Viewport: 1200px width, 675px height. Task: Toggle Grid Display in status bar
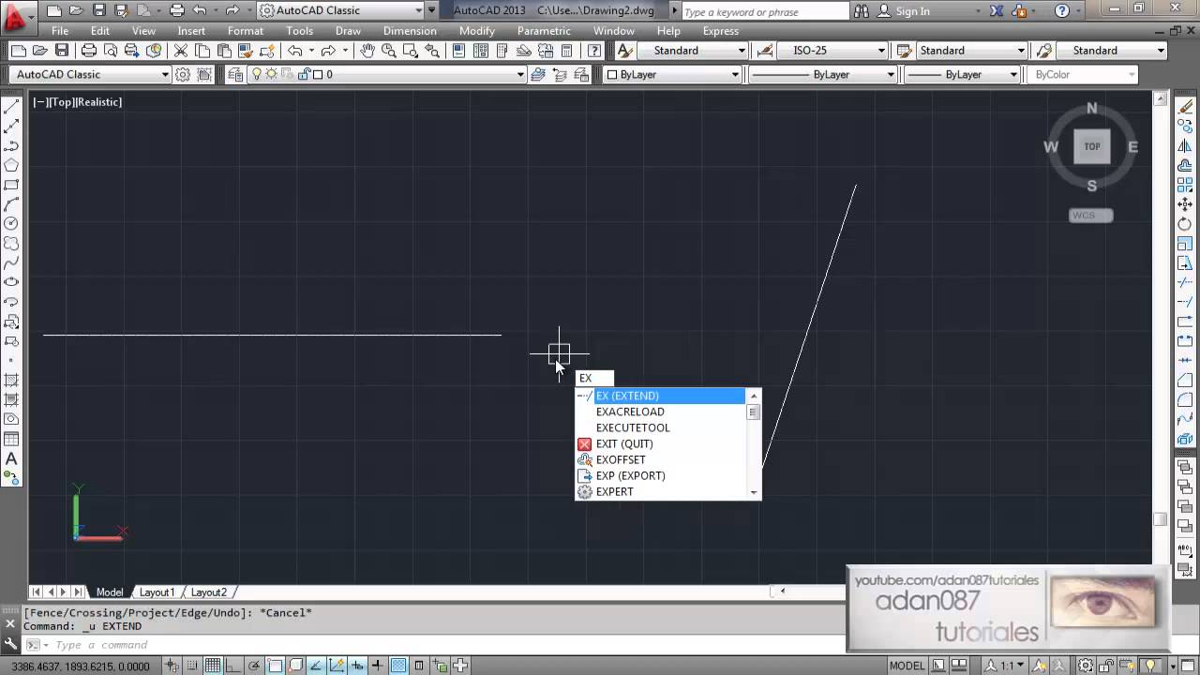click(x=213, y=666)
